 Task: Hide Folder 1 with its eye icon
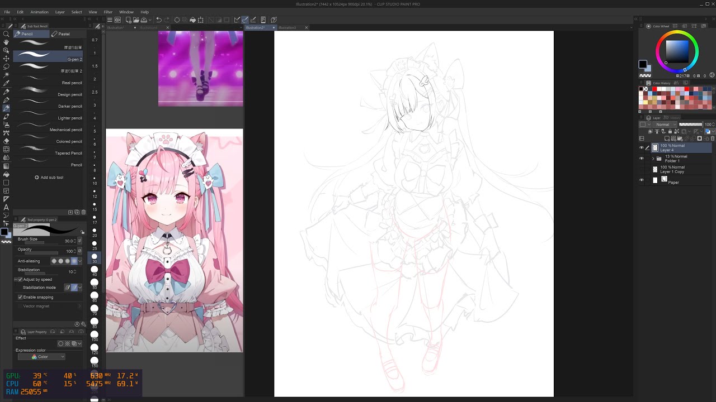pyautogui.click(x=642, y=159)
